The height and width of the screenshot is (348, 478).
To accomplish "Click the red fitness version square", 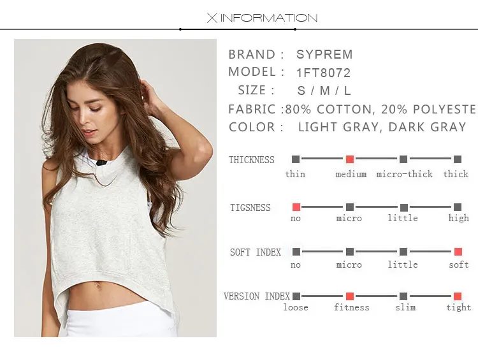I will click(350, 296).
